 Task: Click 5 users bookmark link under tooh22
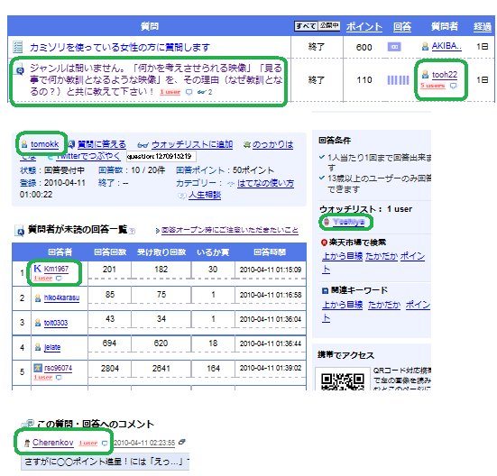[433, 86]
